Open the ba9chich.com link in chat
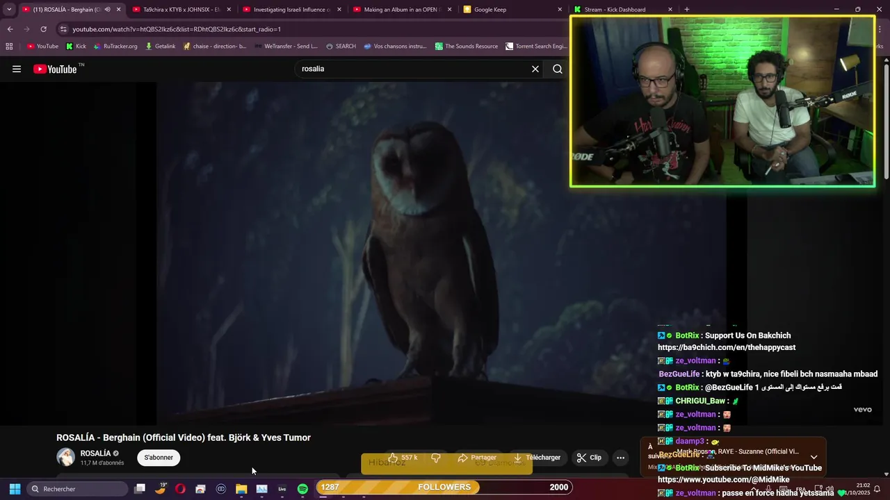 pyautogui.click(x=727, y=347)
